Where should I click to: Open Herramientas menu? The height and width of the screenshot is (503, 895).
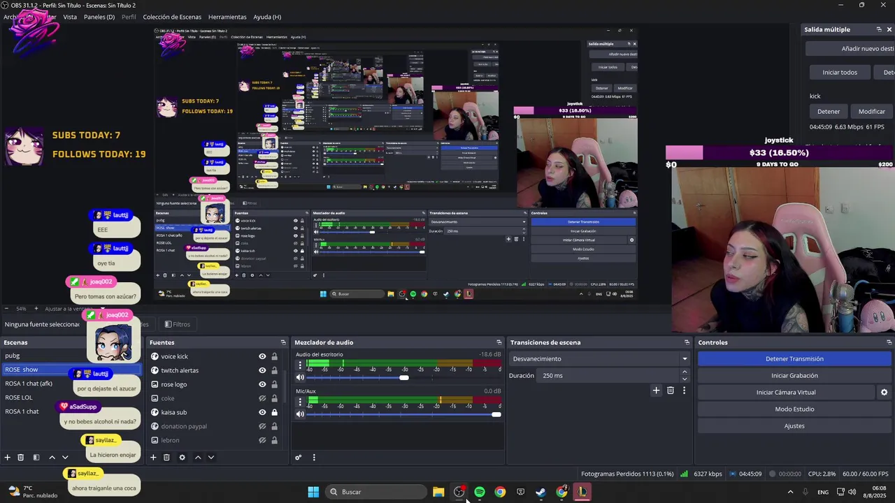pos(227,17)
